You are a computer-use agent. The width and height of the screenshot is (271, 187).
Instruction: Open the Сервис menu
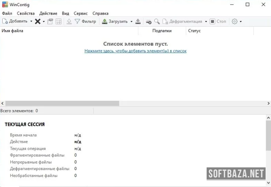click(x=80, y=13)
